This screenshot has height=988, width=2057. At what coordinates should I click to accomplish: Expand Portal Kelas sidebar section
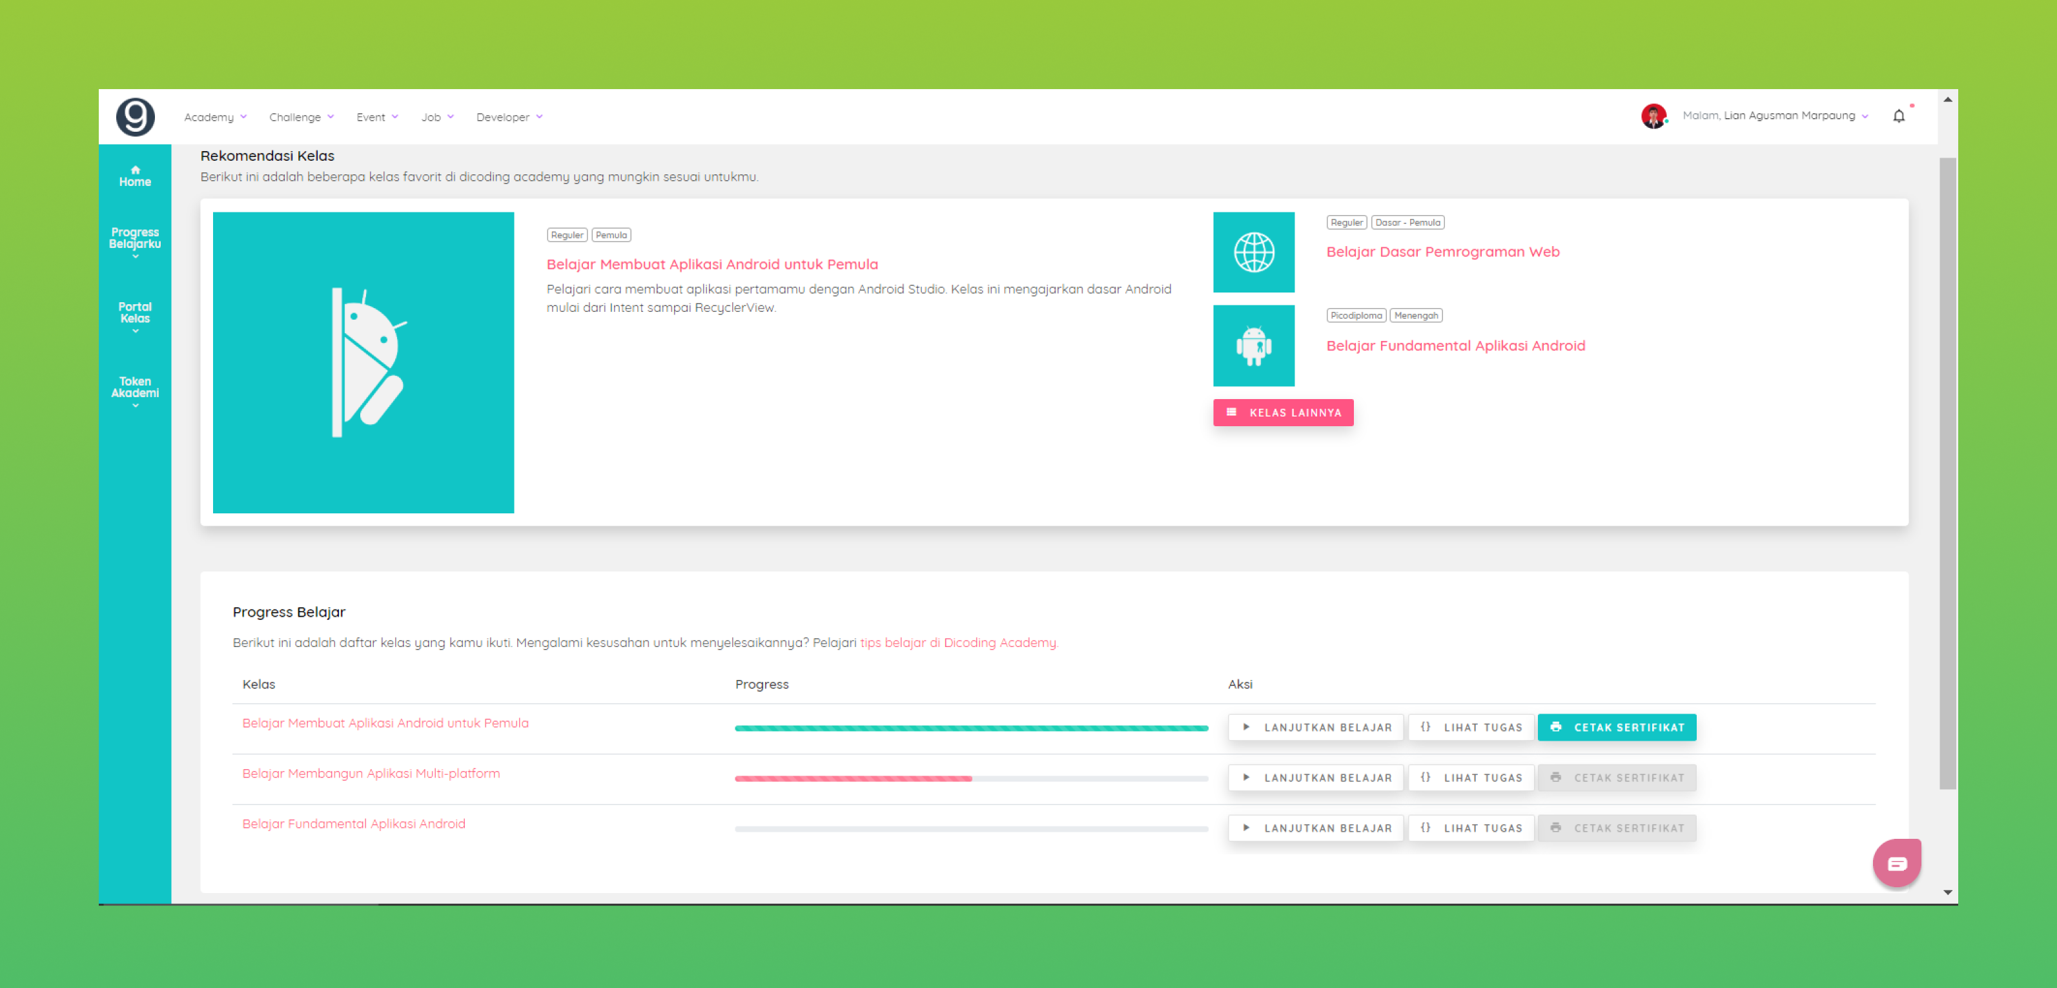point(135,314)
